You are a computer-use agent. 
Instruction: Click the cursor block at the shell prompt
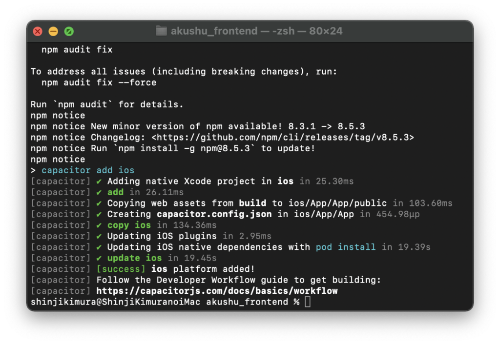[x=307, y=303]
